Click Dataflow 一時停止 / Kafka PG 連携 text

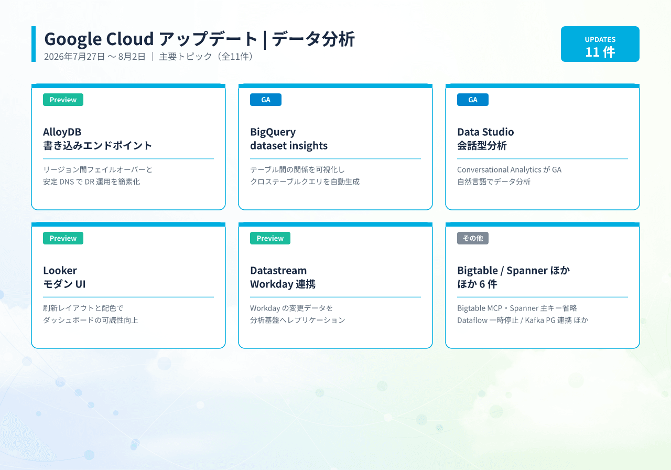coord(514,320)
